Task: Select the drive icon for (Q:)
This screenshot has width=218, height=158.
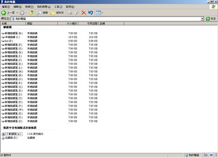Action: tap(3, 87)
